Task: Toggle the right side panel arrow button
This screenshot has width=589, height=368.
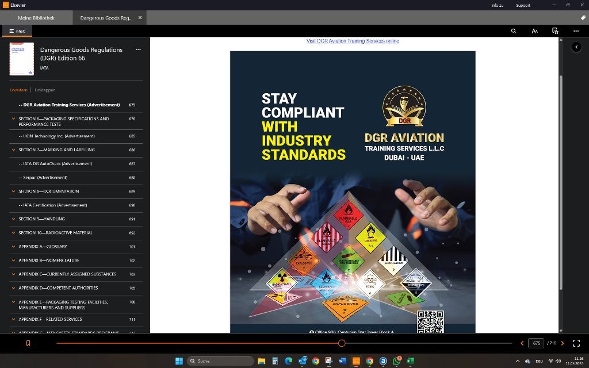Action: [x=576, y=47]
